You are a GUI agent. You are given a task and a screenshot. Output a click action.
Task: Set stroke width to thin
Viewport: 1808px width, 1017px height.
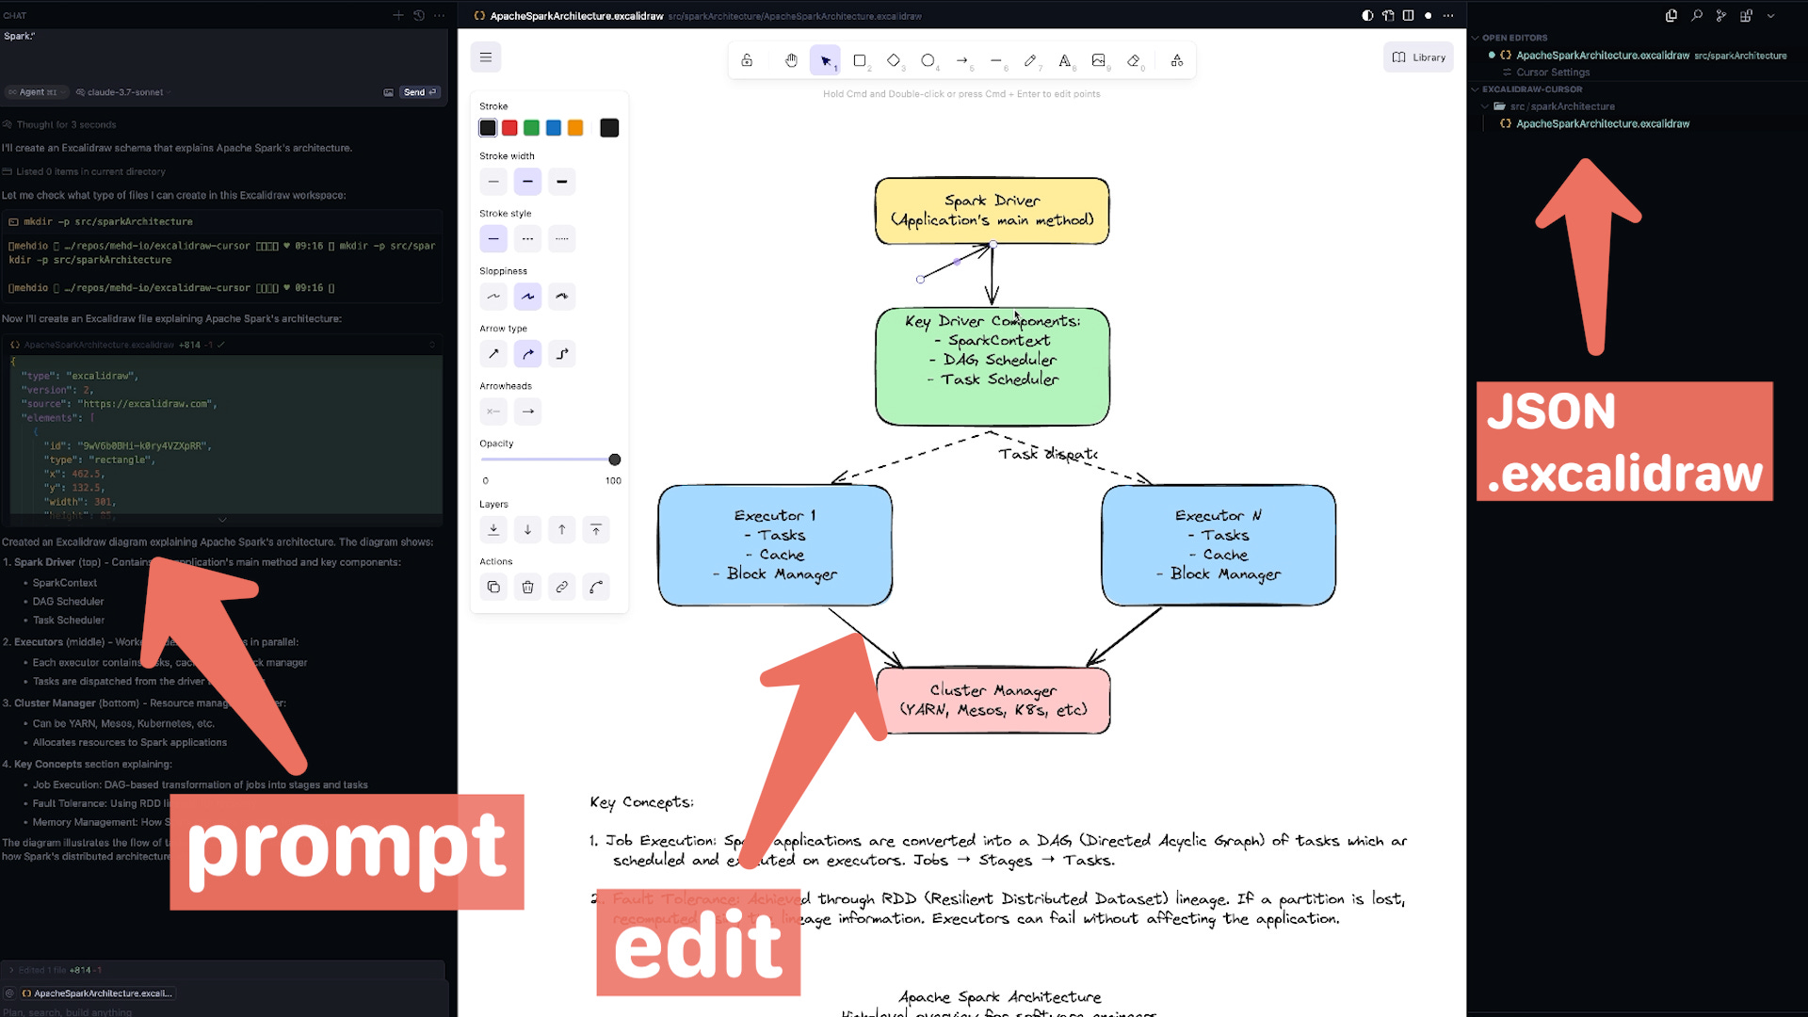coord(493,182)
